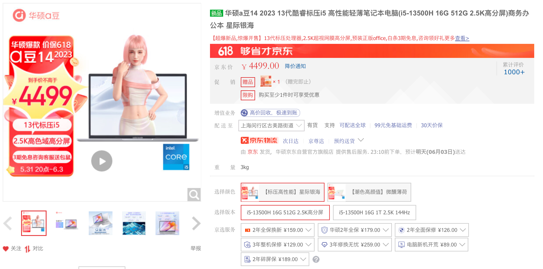The image size is (543, 269).
Task: Show next thumbnails with right arrow
Action: pos(196,223)
